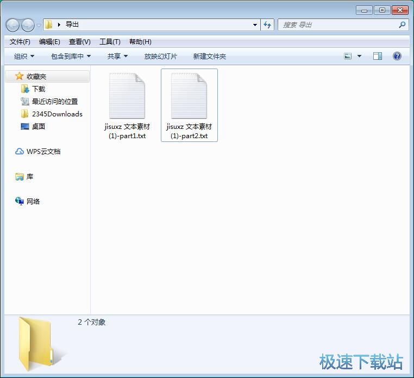Open 最近访问的位置 in favorites
Image resolution: width=414 pixels, height=378 pixels.
(x=55, y=102)
